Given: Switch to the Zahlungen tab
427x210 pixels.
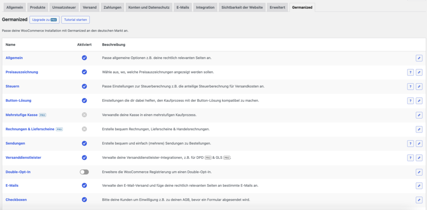Looking at the screenshot, I should pos(113,7).
